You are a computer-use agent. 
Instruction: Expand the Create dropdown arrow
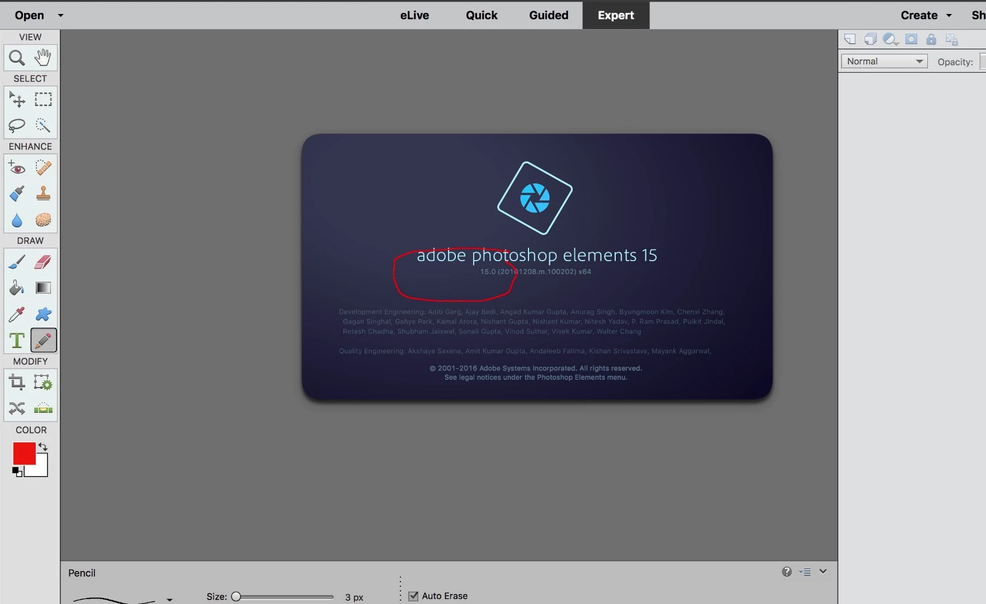[949, 16]
